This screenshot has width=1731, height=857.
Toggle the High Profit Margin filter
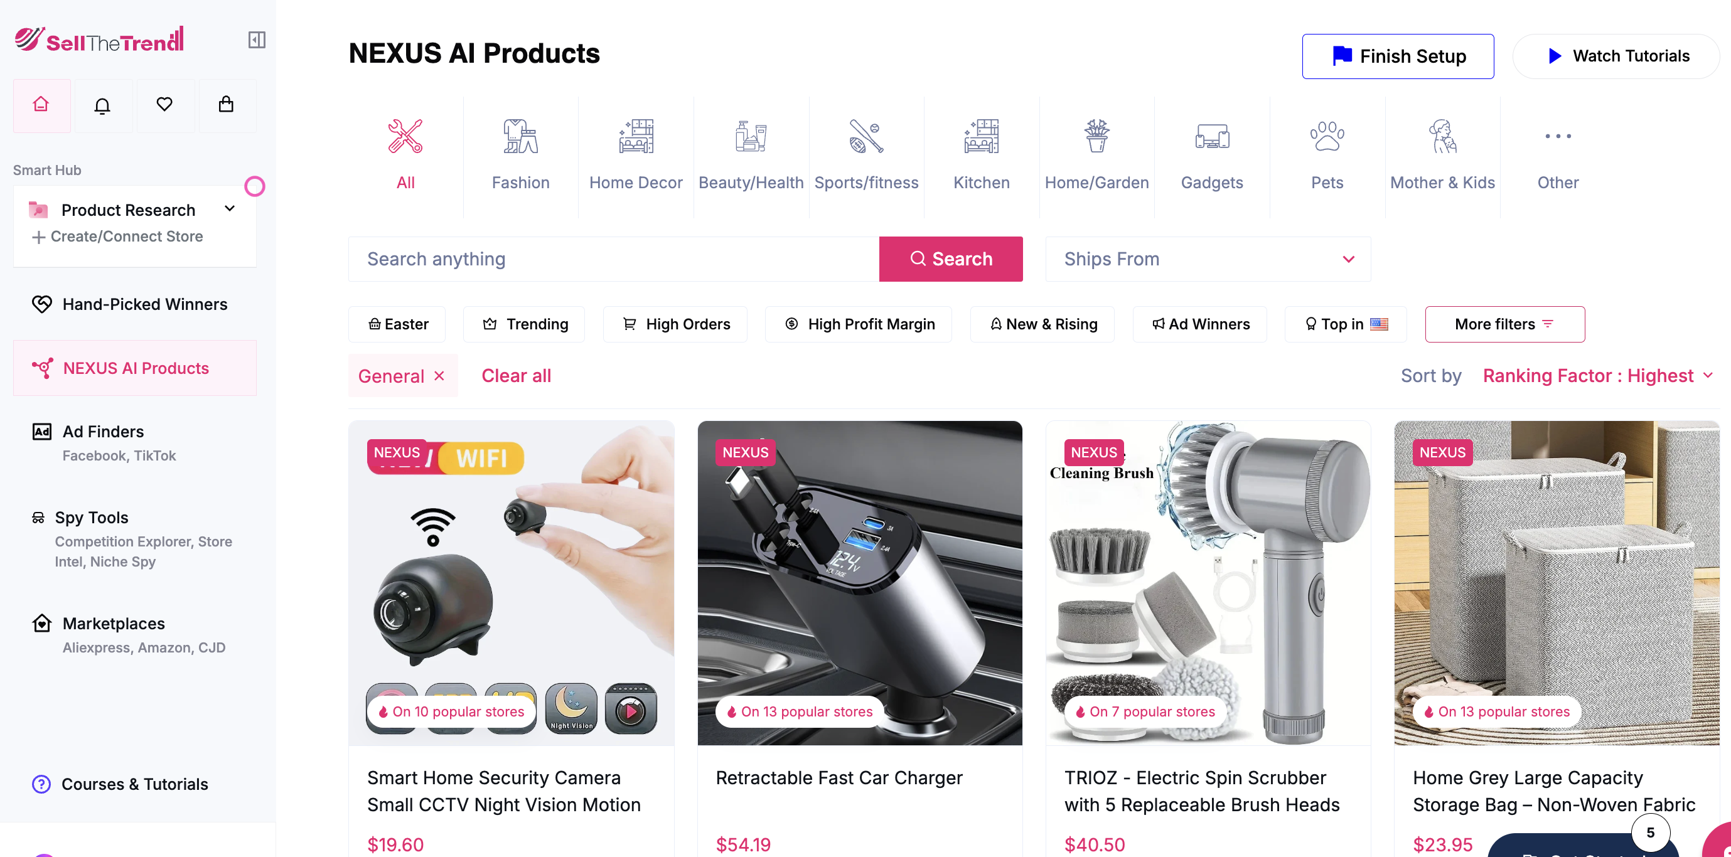858,324
